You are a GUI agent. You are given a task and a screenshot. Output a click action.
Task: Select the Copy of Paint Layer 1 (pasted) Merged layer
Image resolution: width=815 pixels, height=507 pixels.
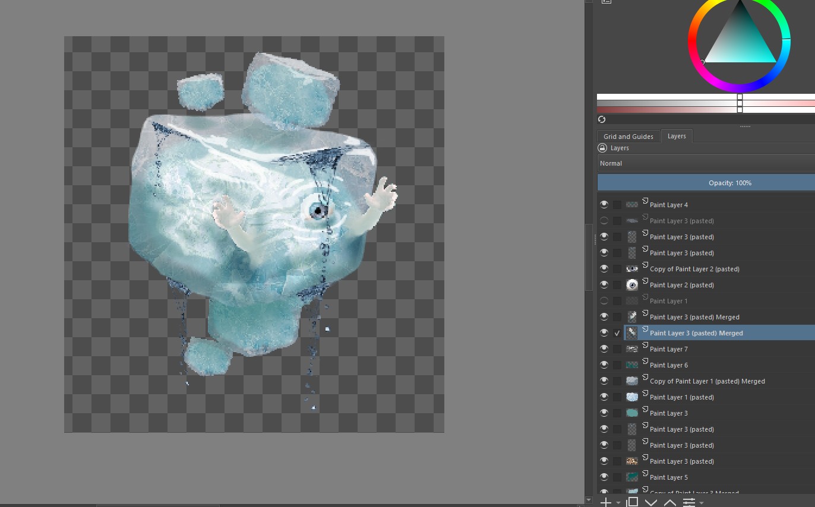click(x=707, y=381)
